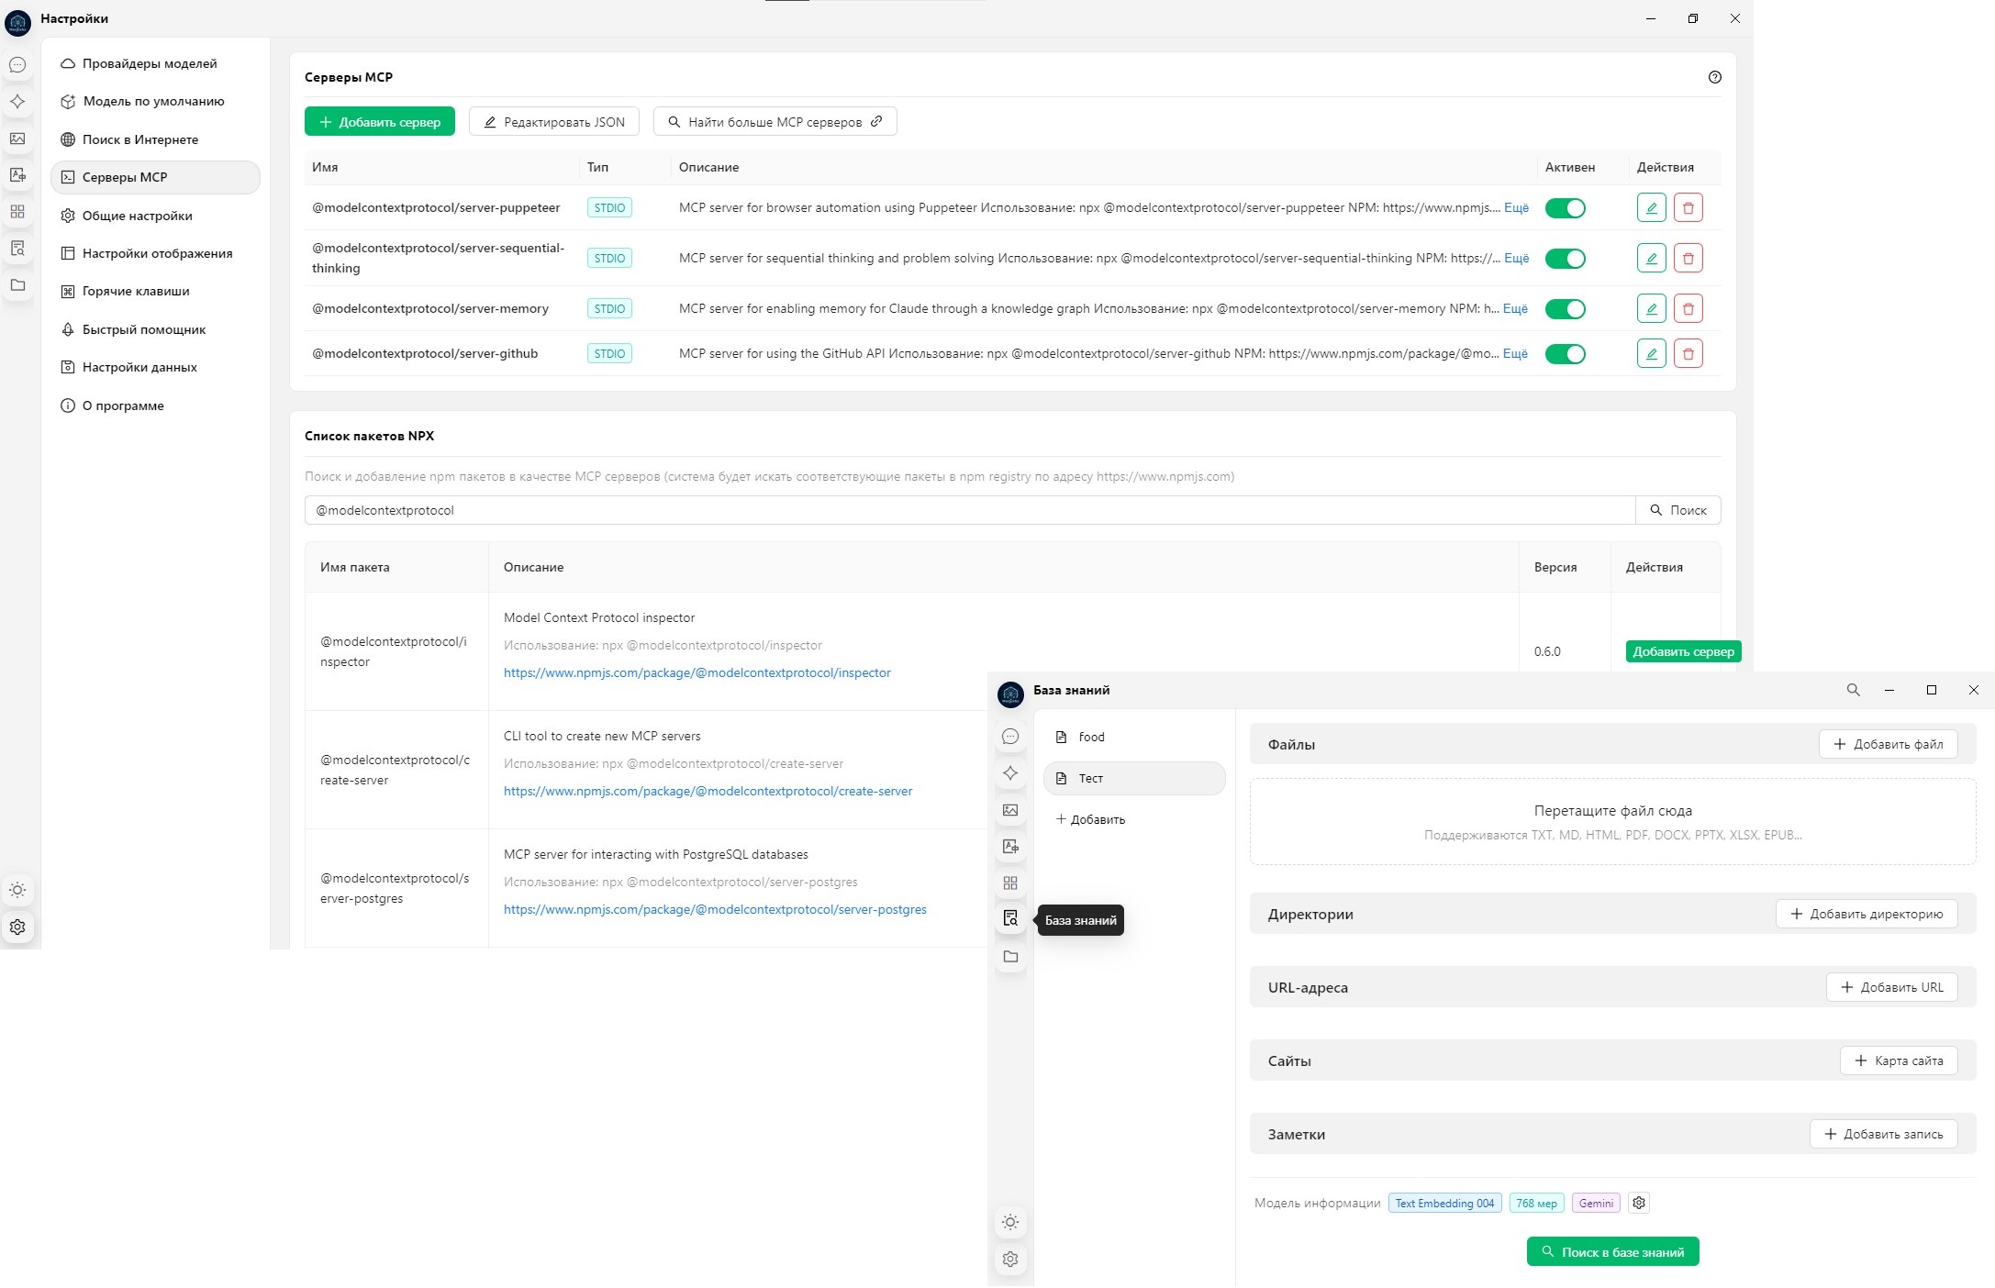Open mini apps grid in Knowledge Base sidebar
The image size is (1995, 1288).
pos(1010,883)
